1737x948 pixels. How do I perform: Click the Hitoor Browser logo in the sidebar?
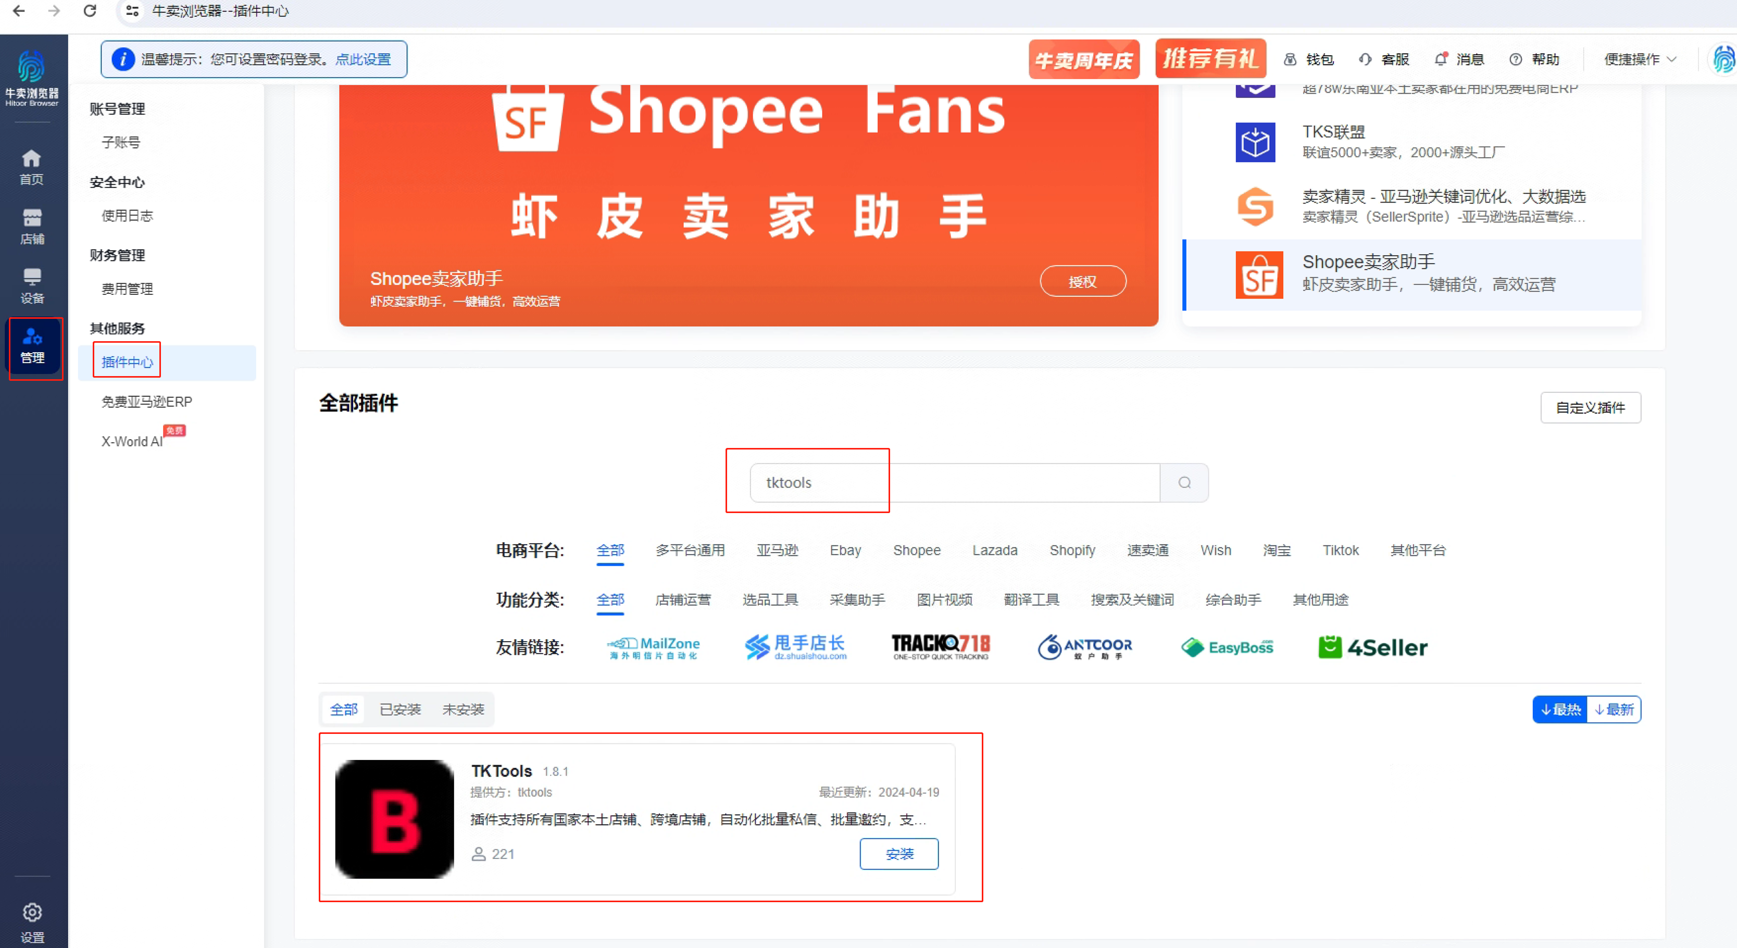32,78
